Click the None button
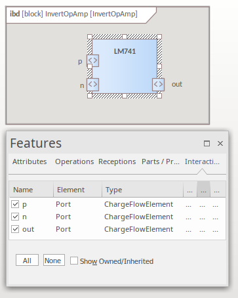 click(x=54, y=260)
